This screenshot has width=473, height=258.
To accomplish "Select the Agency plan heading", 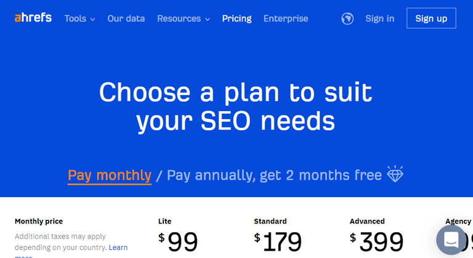I will pyautogui.click(x=458, y=221).
